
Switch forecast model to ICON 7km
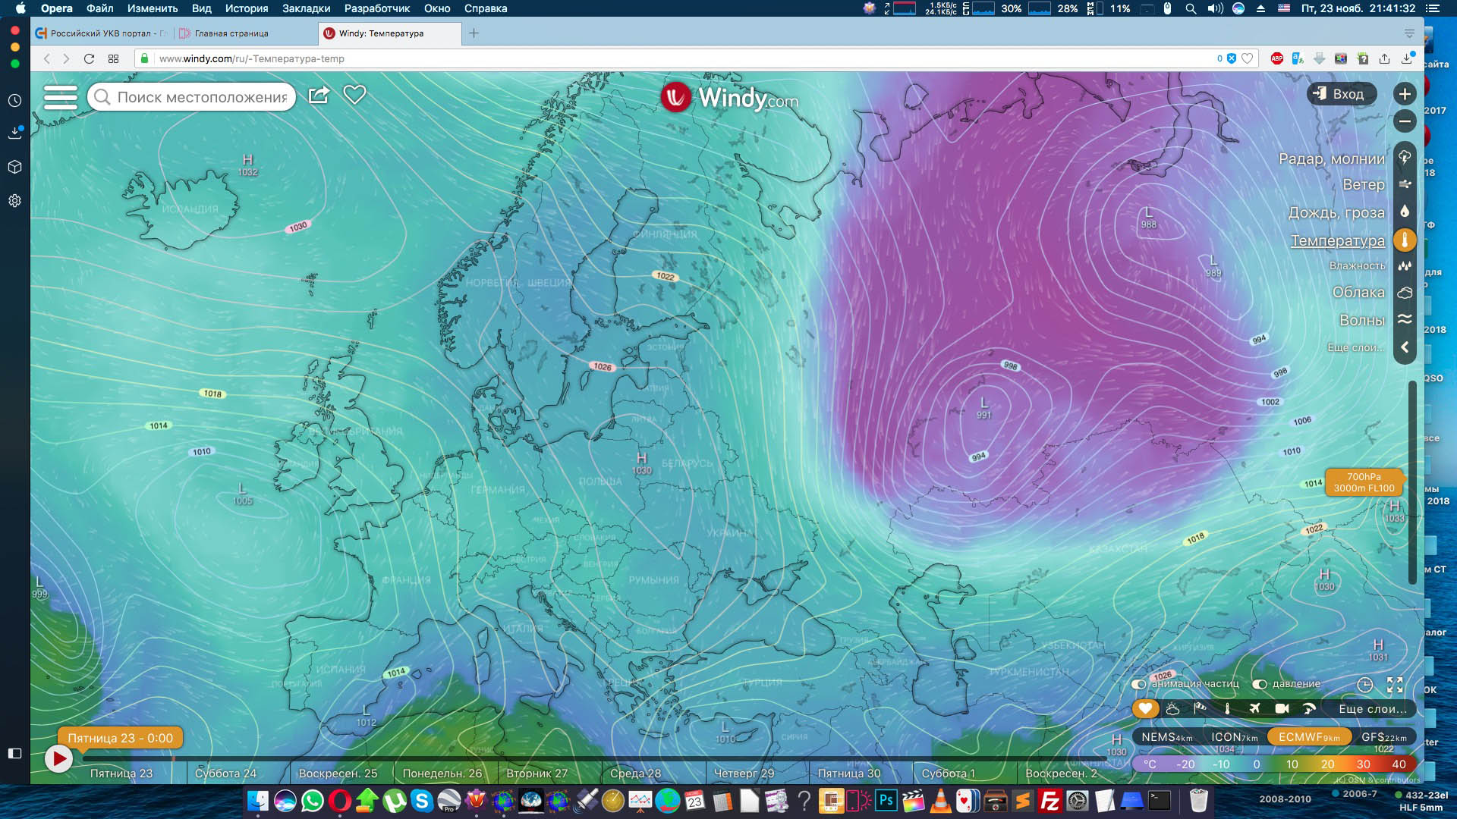pyautogui.click(x=1234, y=737)
